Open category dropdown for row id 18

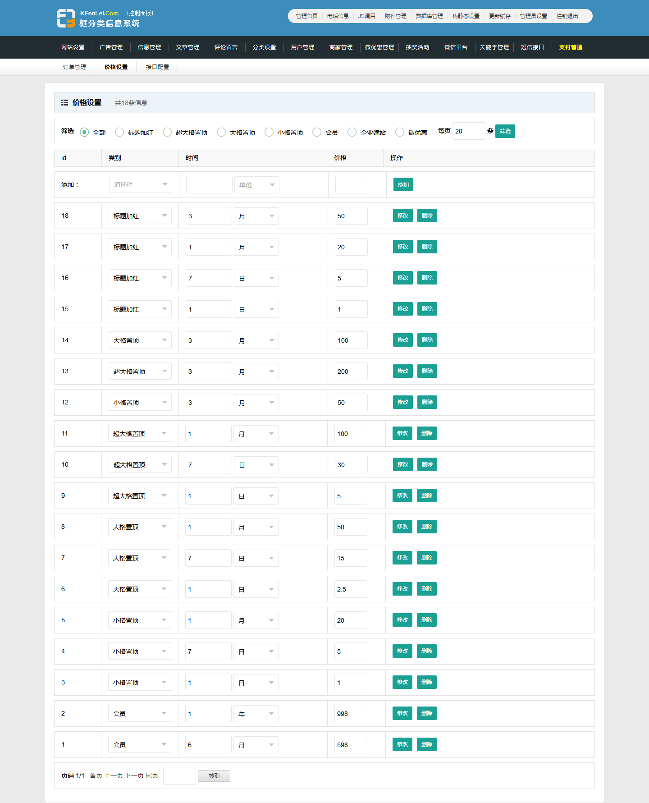140,216
